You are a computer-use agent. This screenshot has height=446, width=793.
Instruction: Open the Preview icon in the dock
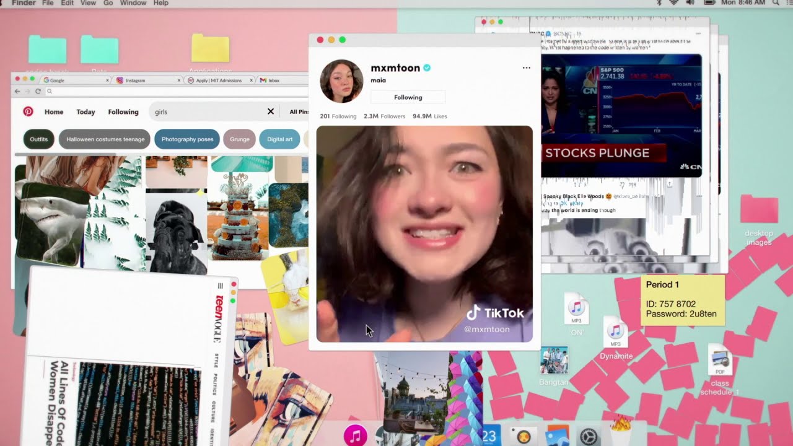[x=556, y=436]
